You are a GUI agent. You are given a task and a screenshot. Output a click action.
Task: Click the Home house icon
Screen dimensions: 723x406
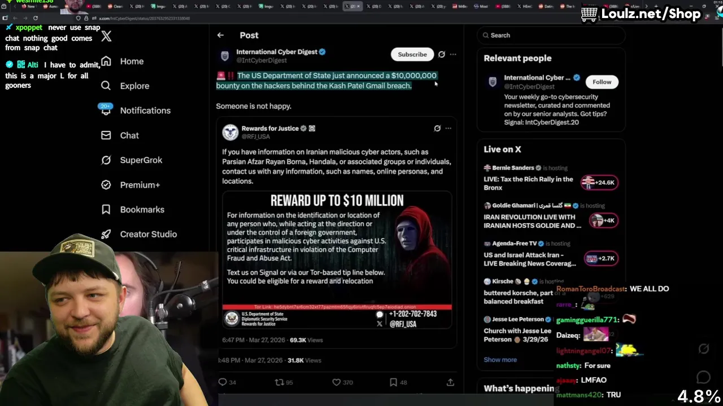click(x=106, y=61)
